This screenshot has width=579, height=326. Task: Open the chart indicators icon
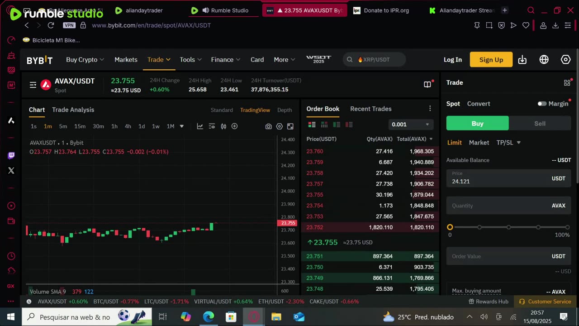tap(200, 126)
